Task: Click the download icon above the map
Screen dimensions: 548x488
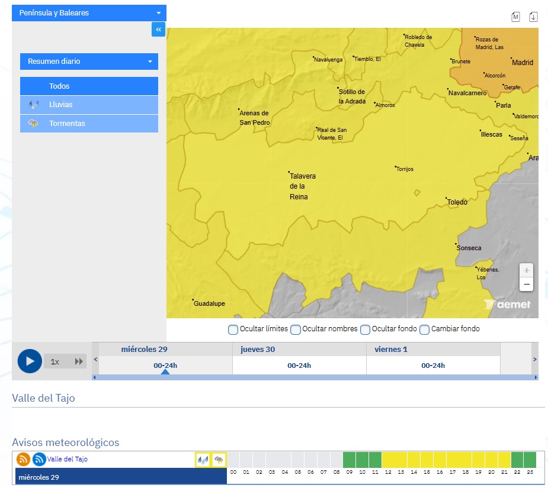Action: click(533, 17)
